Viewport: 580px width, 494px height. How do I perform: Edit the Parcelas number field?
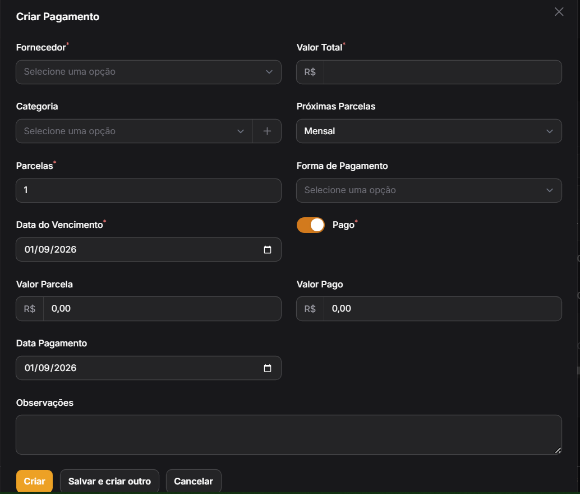tap(149, 190)
